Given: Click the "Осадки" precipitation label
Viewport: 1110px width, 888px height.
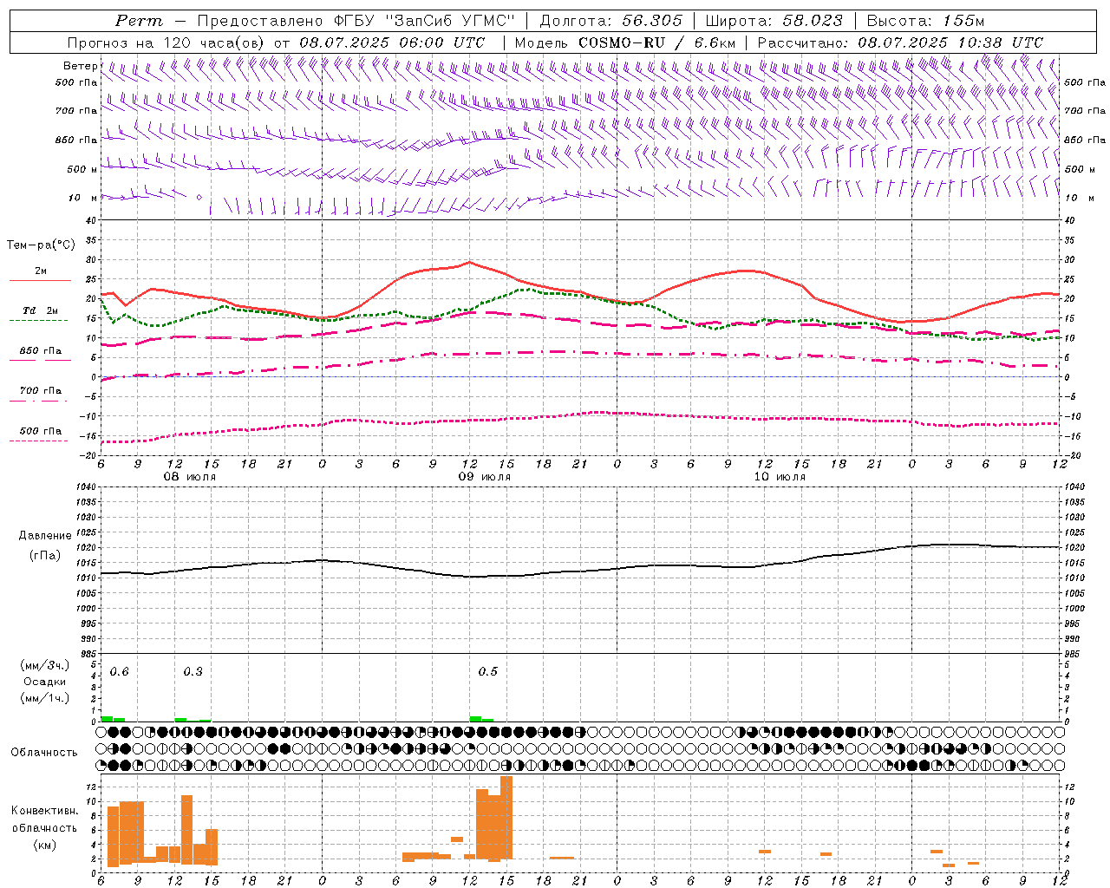Looking at the screenshot, I should [x=44, y=682].
